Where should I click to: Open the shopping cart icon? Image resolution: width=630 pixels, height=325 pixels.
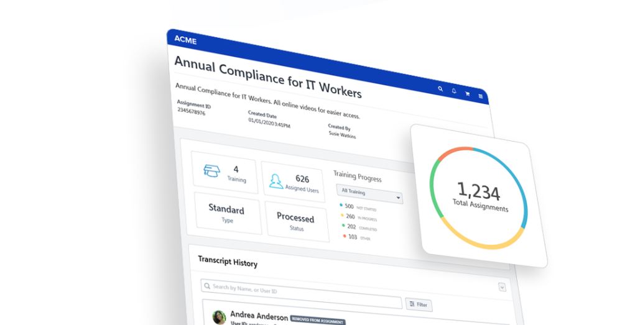tap(467, 93)
